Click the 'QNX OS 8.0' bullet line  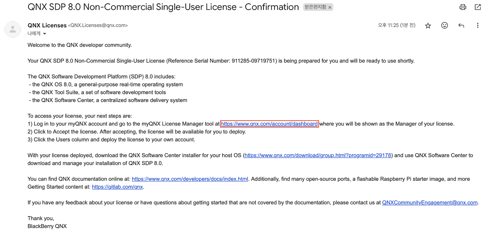click(106, 84)
